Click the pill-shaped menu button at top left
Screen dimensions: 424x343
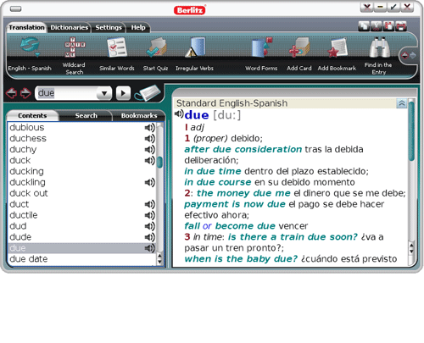pos(15,8)
